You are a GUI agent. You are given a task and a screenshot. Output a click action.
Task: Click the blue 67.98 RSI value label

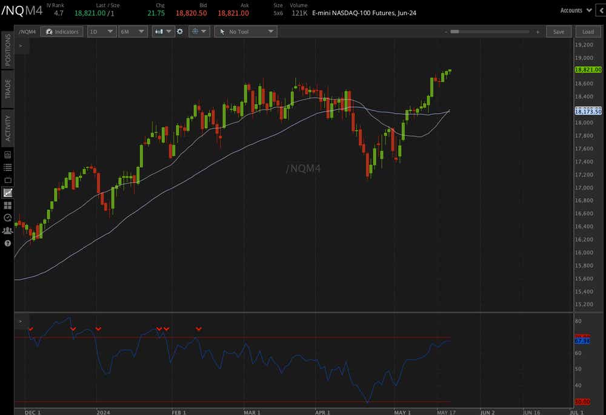click(x=582, y=341)
